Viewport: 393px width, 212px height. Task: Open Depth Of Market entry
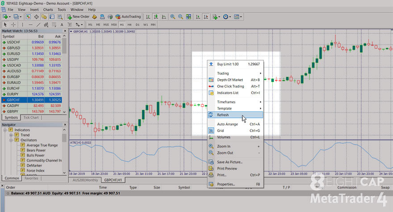click(236, 80)
